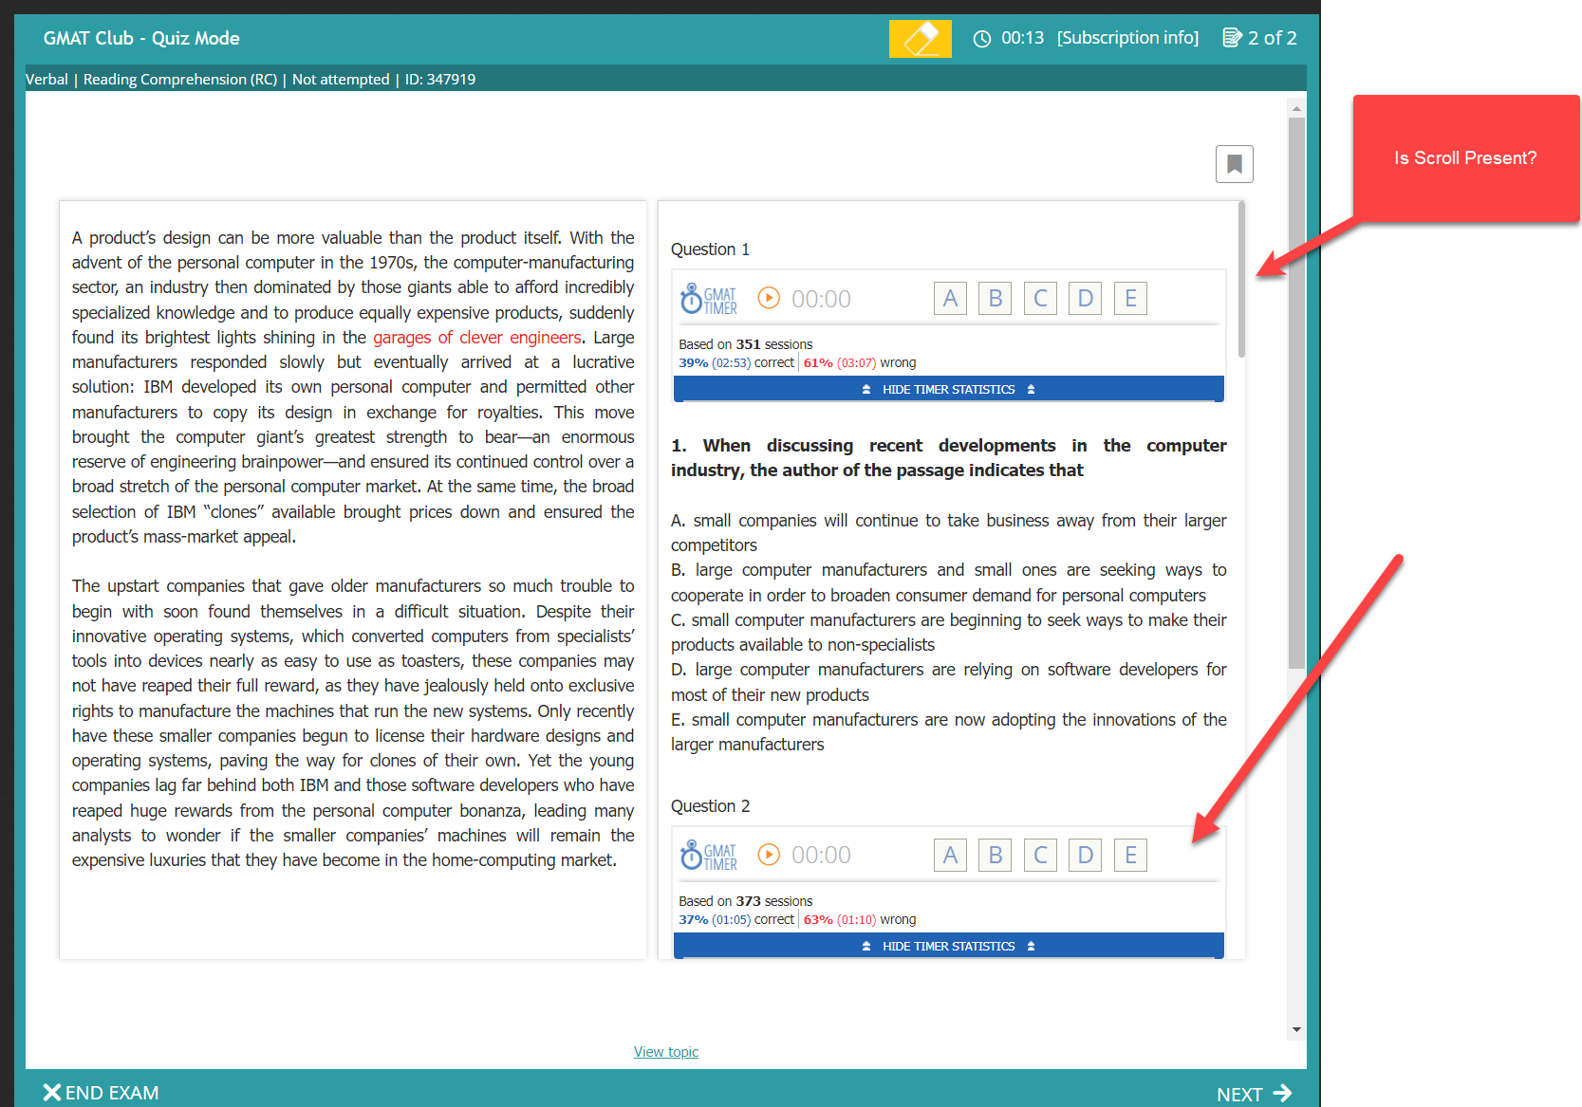Screen dimensions: 1582x1107
Task: Click the yellow eraser highlight tool
Action: click(920, 39)
